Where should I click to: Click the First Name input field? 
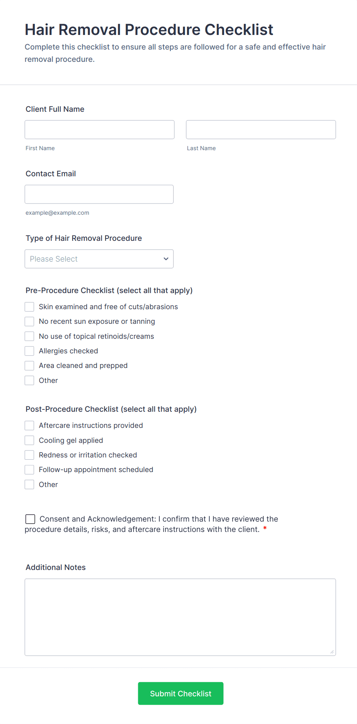pyautogui.click(x=99, y=129)
